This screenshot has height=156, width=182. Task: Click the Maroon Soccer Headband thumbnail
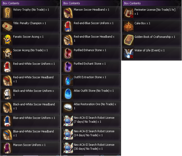68,13
